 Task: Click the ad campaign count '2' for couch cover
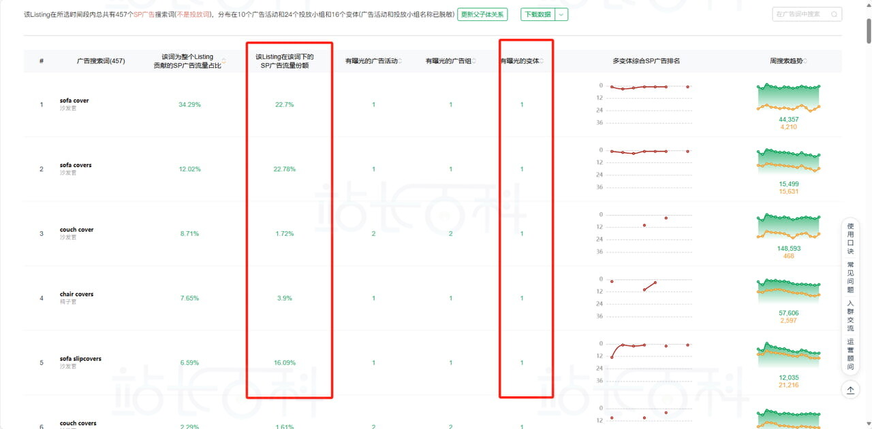pos(373,234)
